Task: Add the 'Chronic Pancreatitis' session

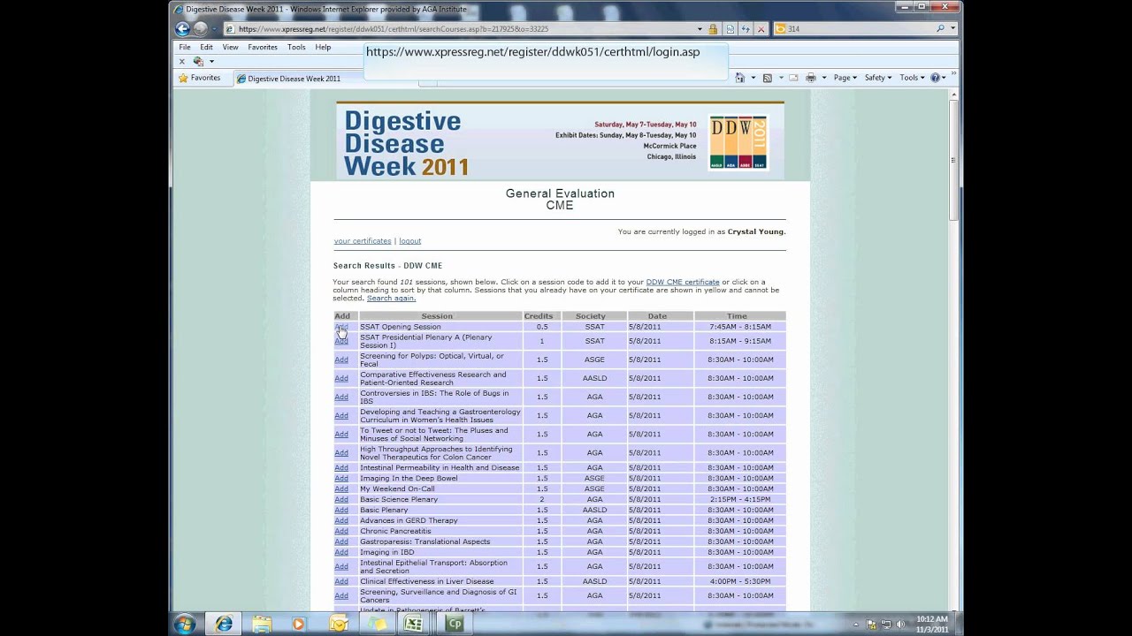Action: [341, 531]
